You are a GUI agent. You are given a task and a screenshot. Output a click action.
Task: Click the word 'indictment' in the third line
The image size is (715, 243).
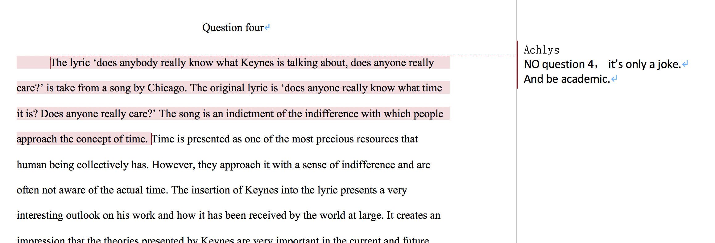[x=250, y=114]
